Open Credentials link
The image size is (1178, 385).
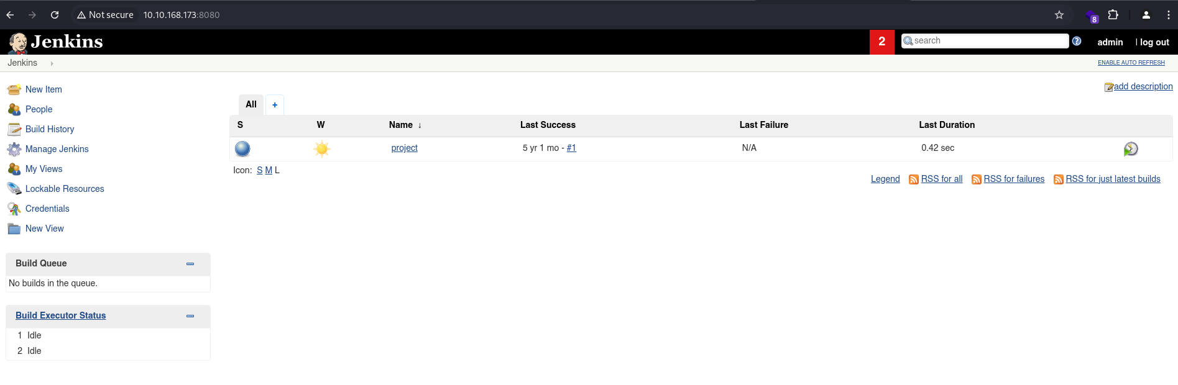coord(47,209)
